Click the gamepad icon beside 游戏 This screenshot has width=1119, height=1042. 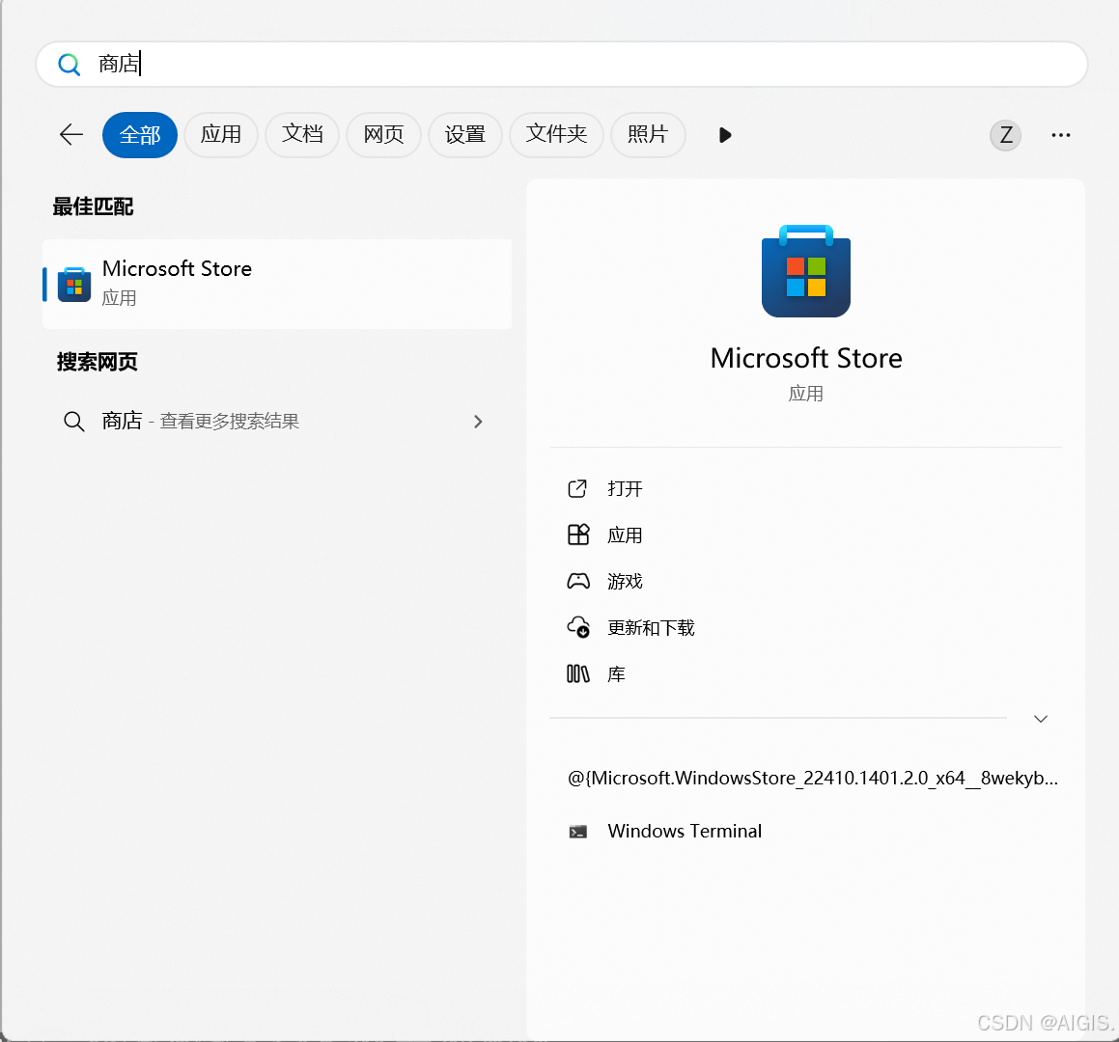pyautogui.click(x=578, y=581)
